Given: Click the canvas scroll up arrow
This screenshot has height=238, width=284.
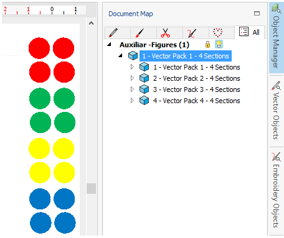Looking at the screenshot, I should [x=91, y=23].
